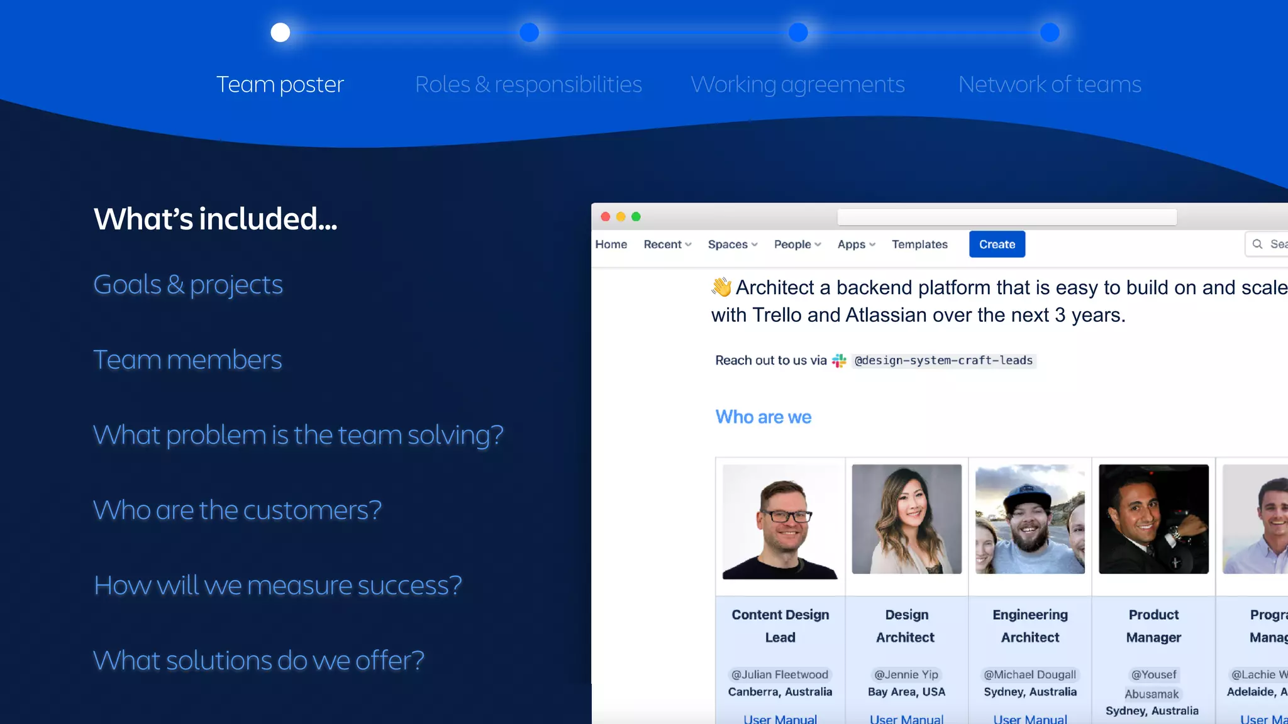Viewport: 1288px width, 724px height.
Task: Open Lachie's partially visible profile photo
Action: [x=1255, y=519]
